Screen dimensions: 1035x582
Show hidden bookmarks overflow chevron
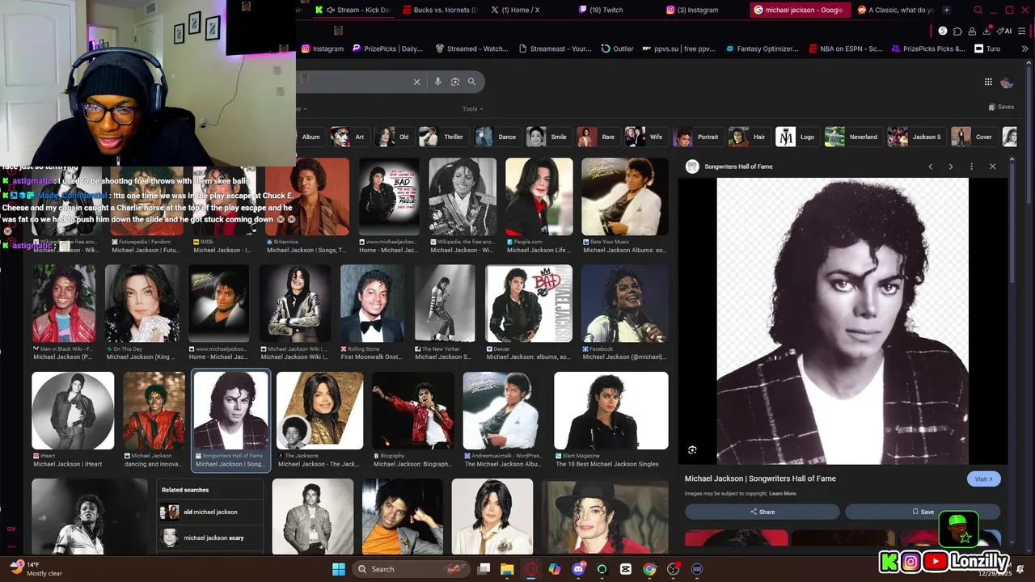(1025, 48)
